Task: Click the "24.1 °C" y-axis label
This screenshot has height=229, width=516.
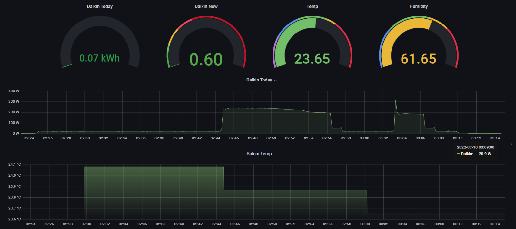Action: coord(15,165)
